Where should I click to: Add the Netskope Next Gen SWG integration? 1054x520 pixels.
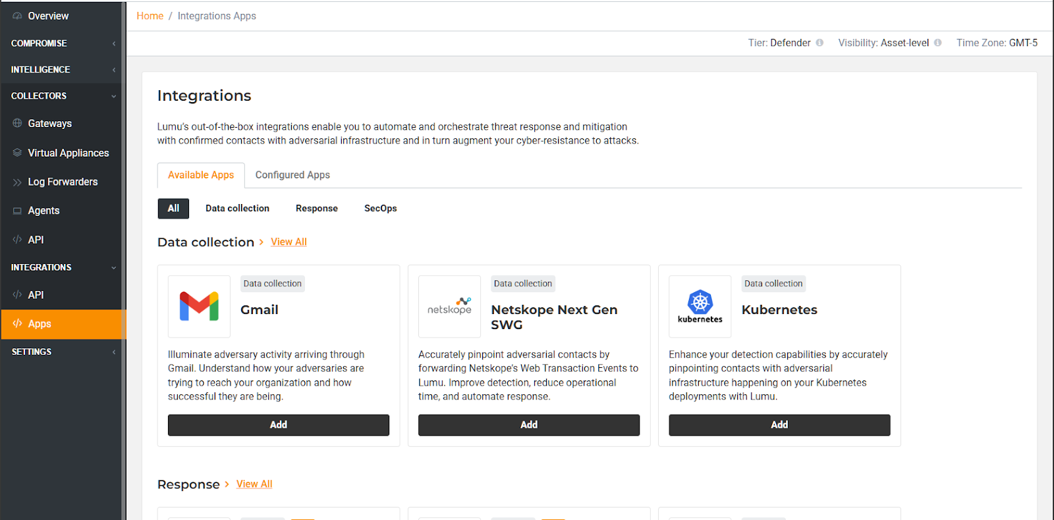click(x=528, y=425)
